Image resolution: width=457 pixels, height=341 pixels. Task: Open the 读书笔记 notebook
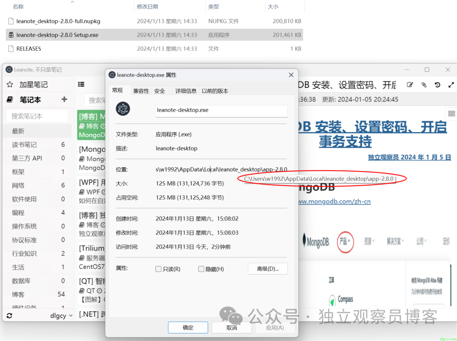[x=37, y=145]
